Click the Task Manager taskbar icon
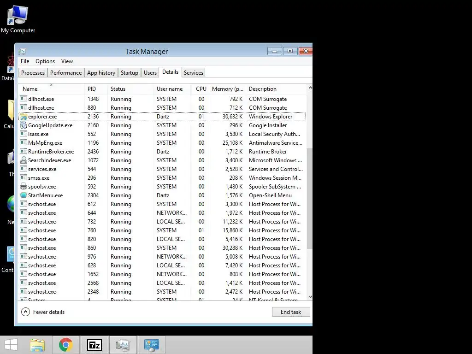 [x=123, y=345]
